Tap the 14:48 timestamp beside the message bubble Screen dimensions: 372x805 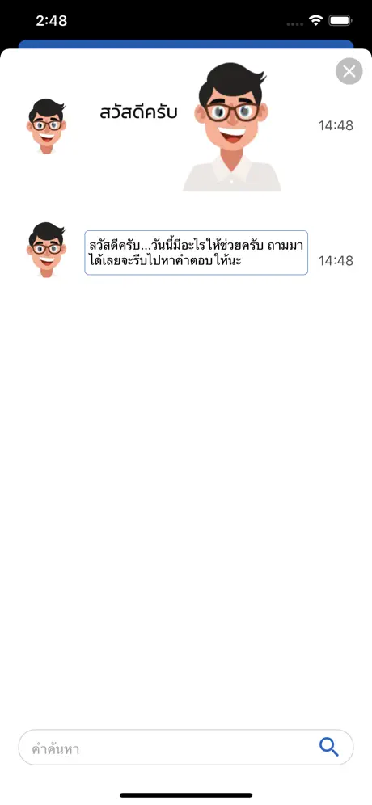click(336, 261)
